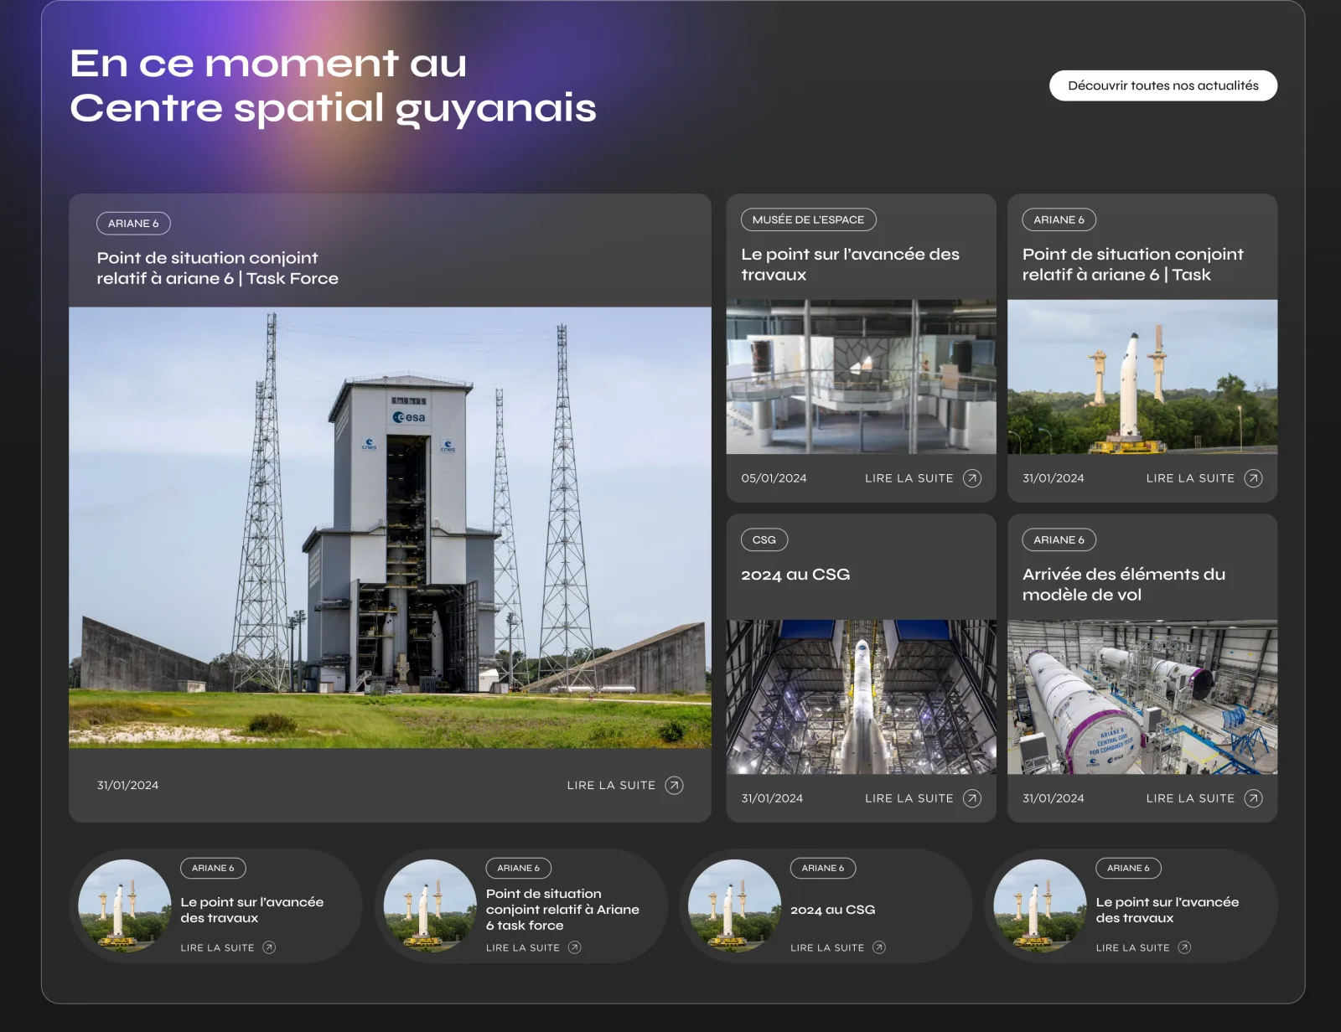Select the MUSÉE DE L'ESPACE tag

(808, 219)
